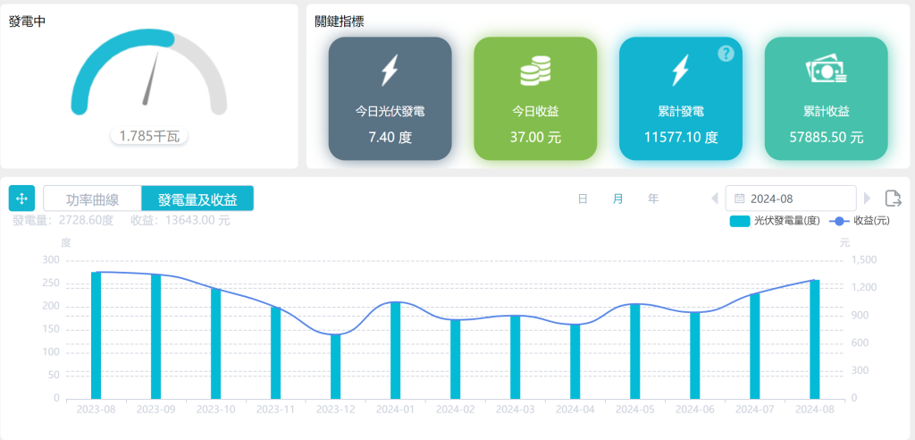915x440 pixels.
Task: Click the 2023-10 bar in chart
Action: (216, 343)
